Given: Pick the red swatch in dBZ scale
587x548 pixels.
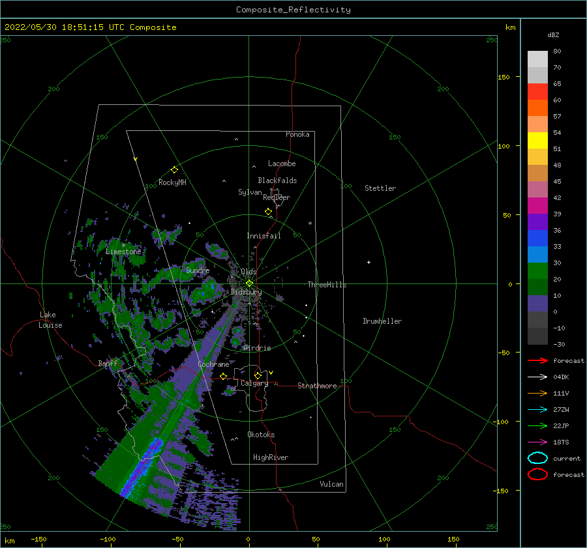Looking at the screenshot, I should tap(537, 92).
